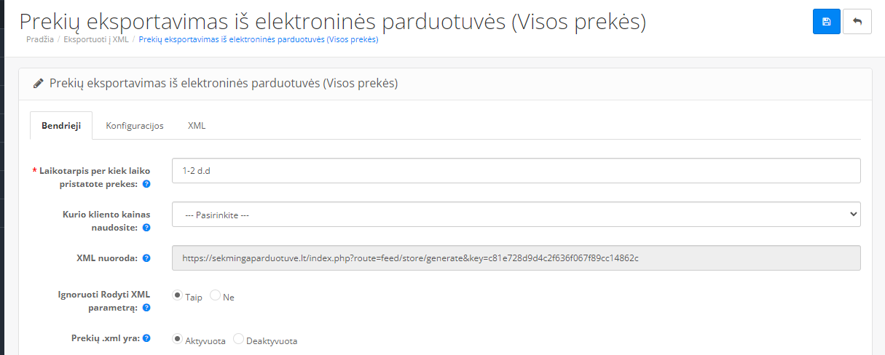This screenshot has height=355, width=885.
Task: Select Ne for ignoring XML parameter
Action: (x=215, y=296)
